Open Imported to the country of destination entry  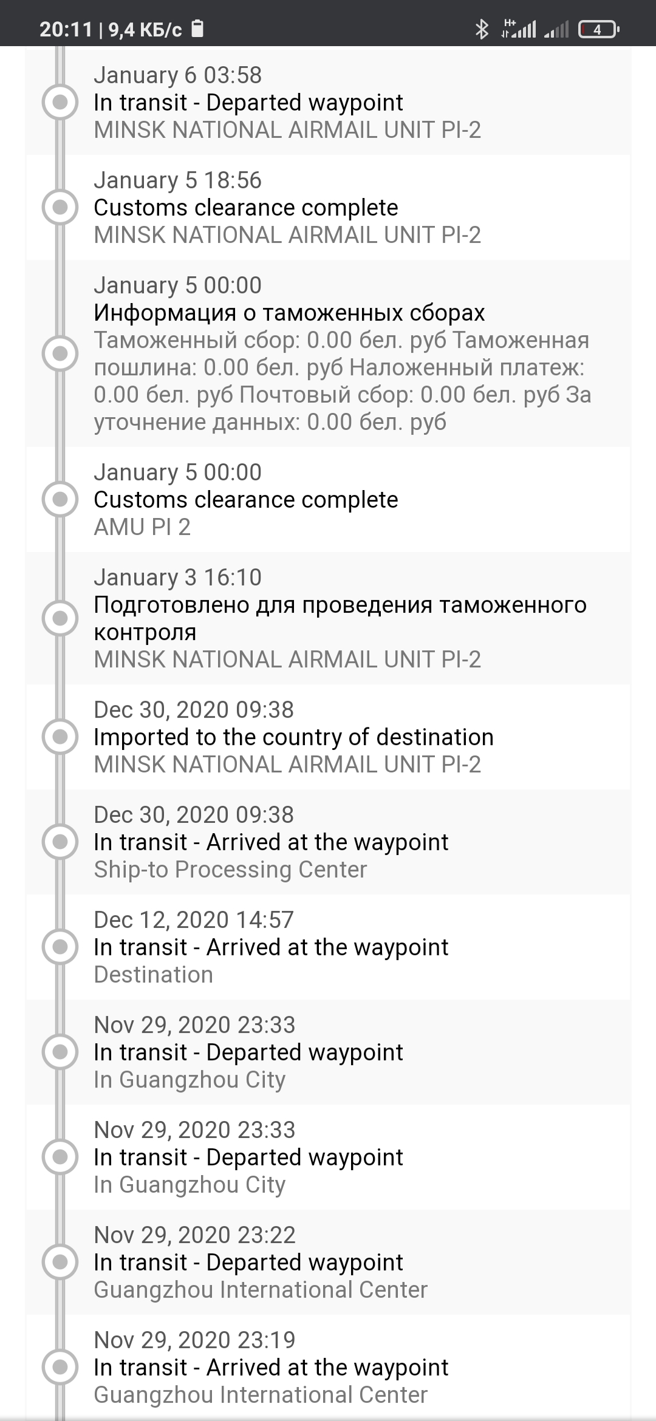click(x=328, y=737)
